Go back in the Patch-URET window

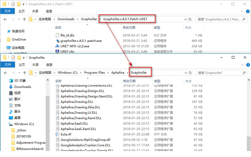pos(5,19)
